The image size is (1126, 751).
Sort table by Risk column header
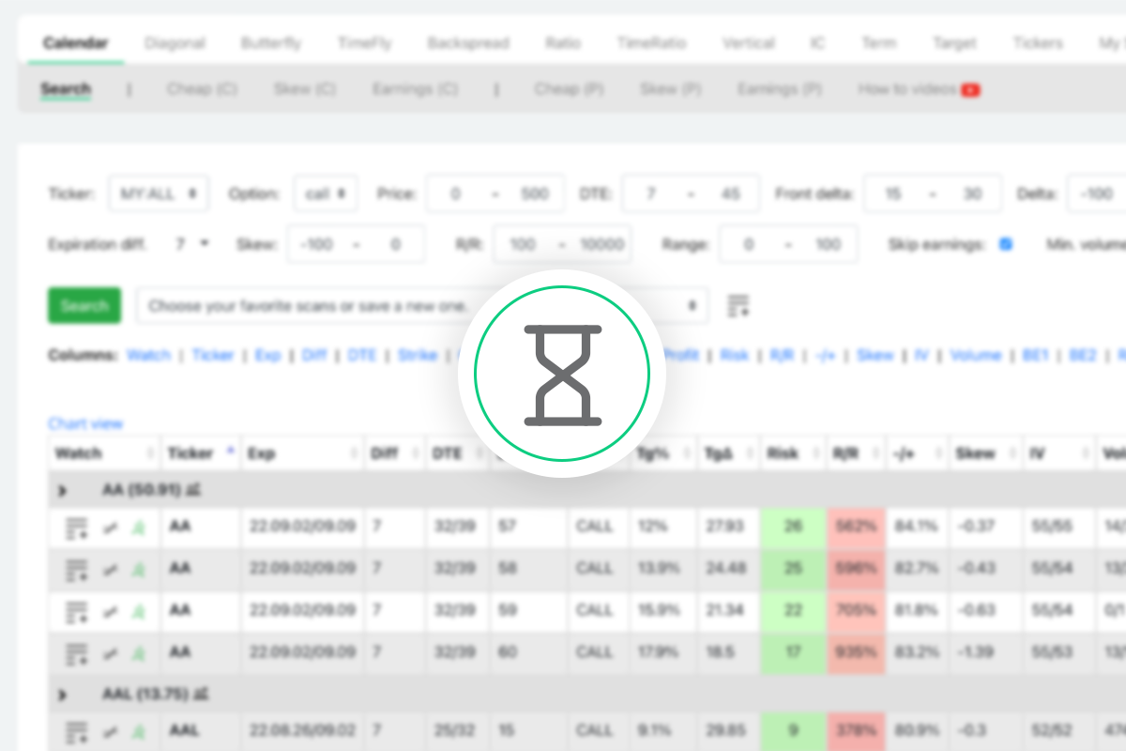(794, 453)
